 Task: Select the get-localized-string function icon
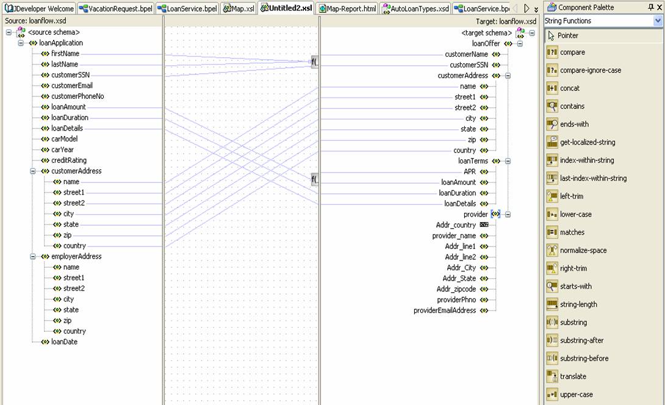pos(552,143)
